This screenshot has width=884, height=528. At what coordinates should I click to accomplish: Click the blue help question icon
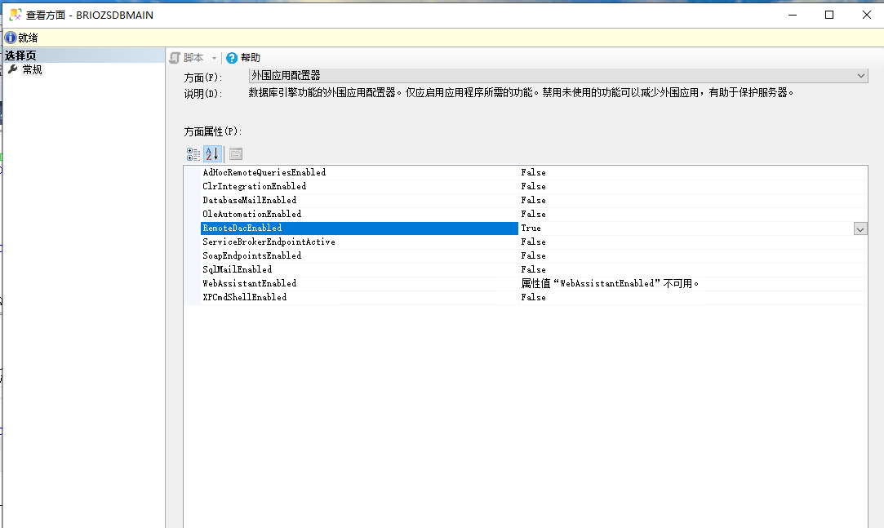(x=232, y=57)
